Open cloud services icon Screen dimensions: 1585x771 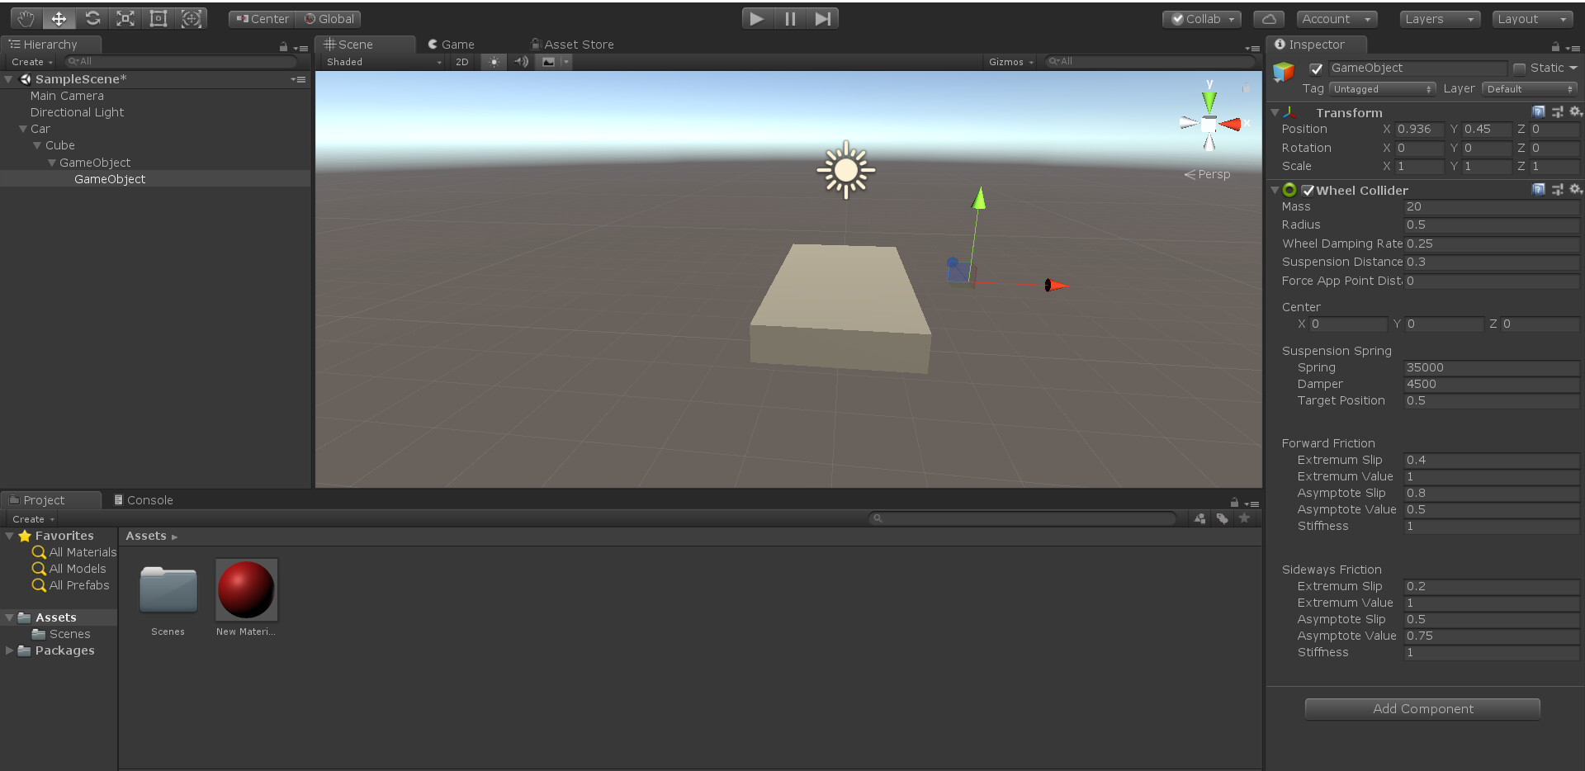[x=1268, y=19]
